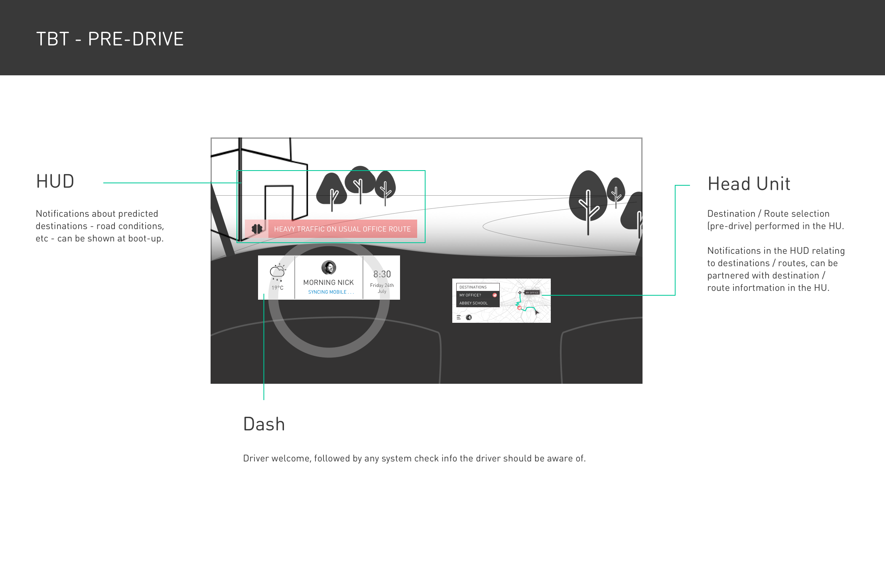Click the traffic alert brain icon
Screen dimensions: 885x587
click(257, 229)
